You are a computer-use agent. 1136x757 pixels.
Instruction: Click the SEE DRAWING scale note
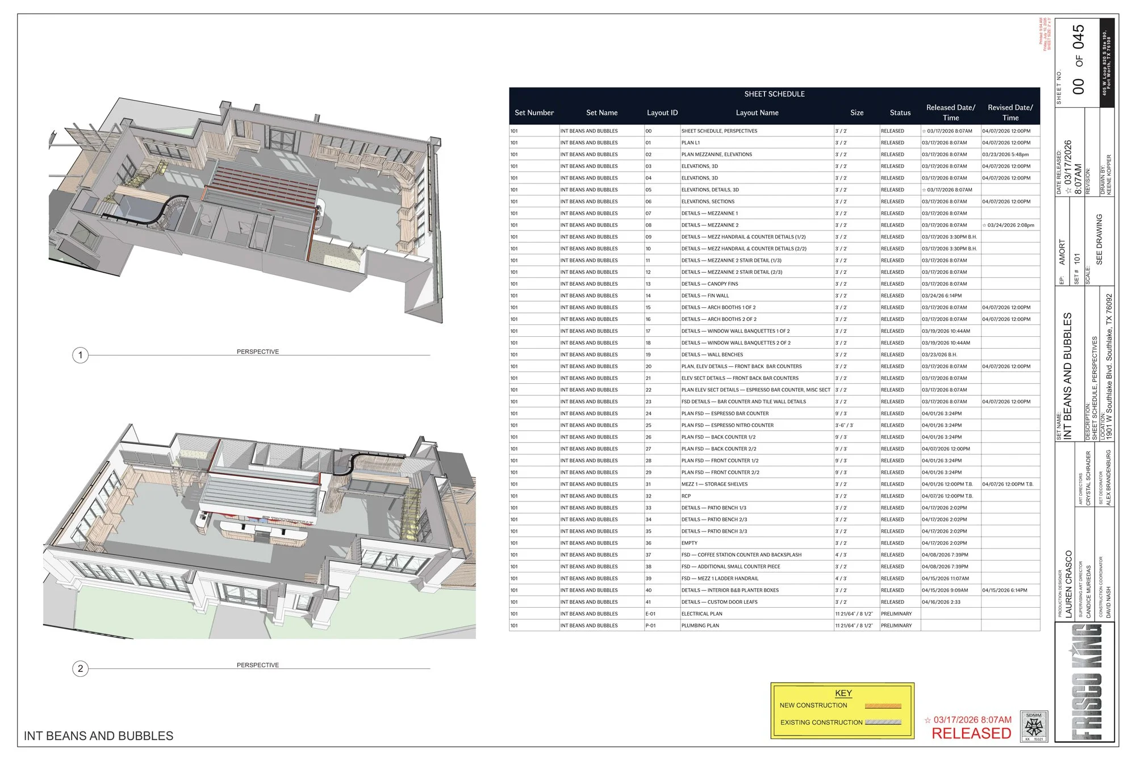(1099, 239)
